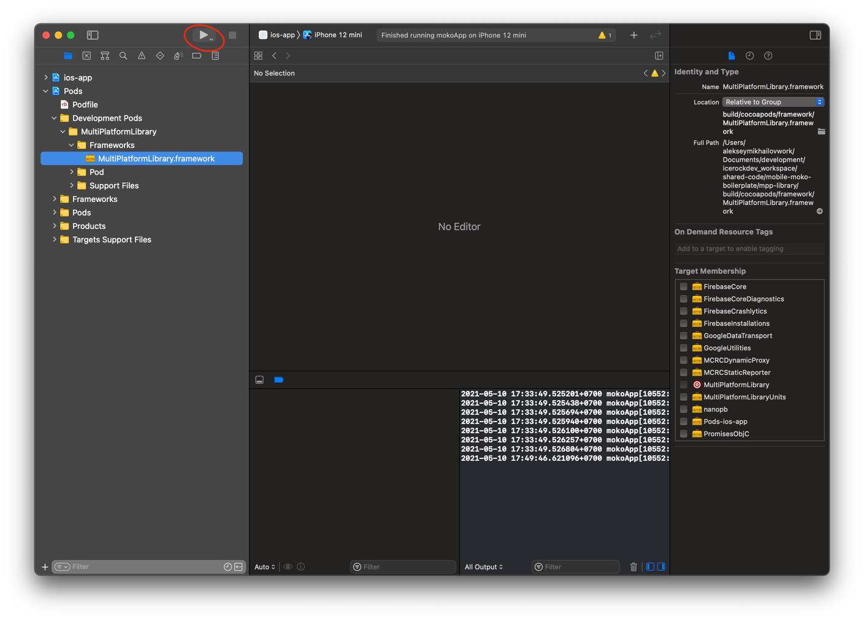Check Pods-ios-app target membership
Image resolution: width=864 pixels, height=621 pixels.
coord(684,422)
